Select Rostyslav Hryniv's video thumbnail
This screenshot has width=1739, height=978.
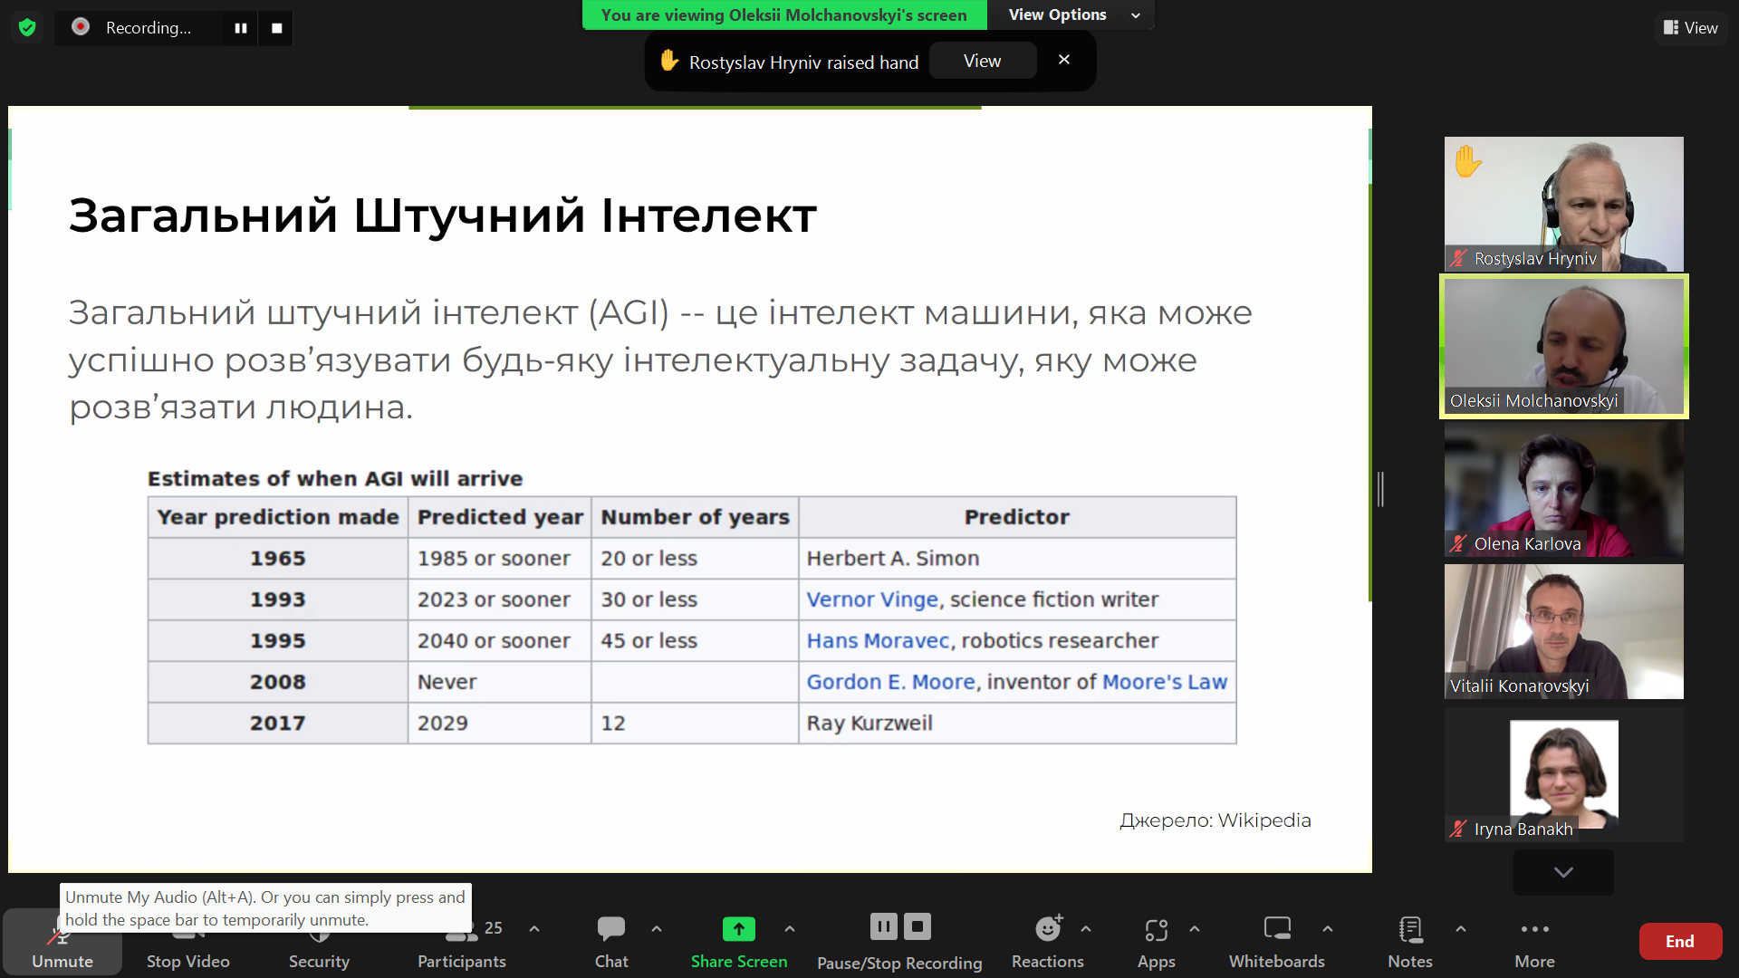pos(1563,205)
